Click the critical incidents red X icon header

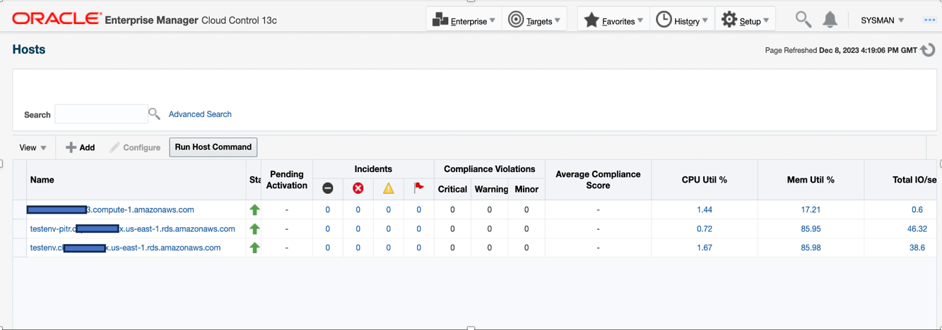(358, 188)
